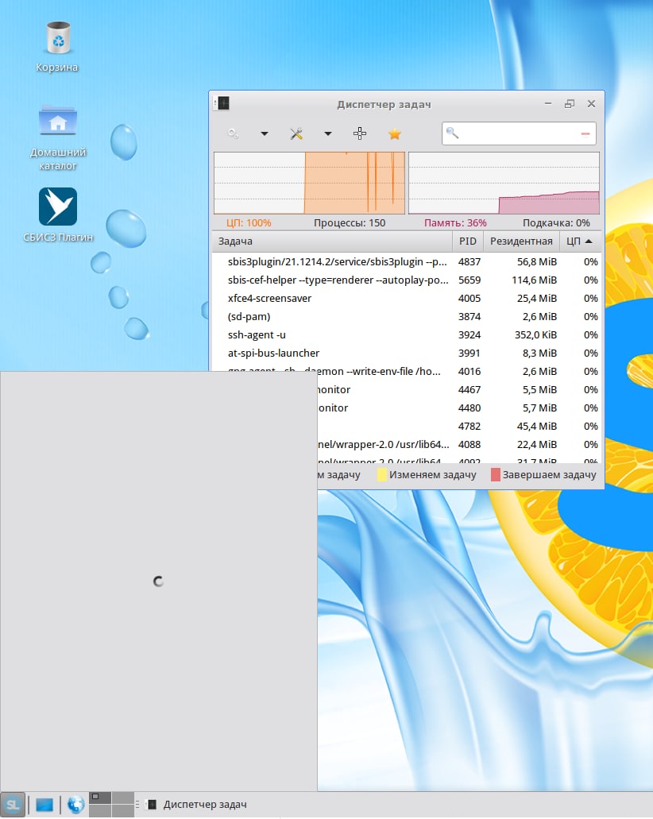Click the orange CPU usage graph

309,183
